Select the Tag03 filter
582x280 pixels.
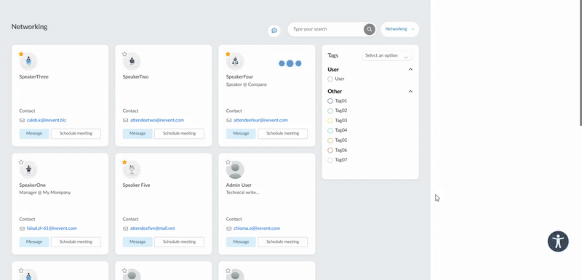click(330, 121)
